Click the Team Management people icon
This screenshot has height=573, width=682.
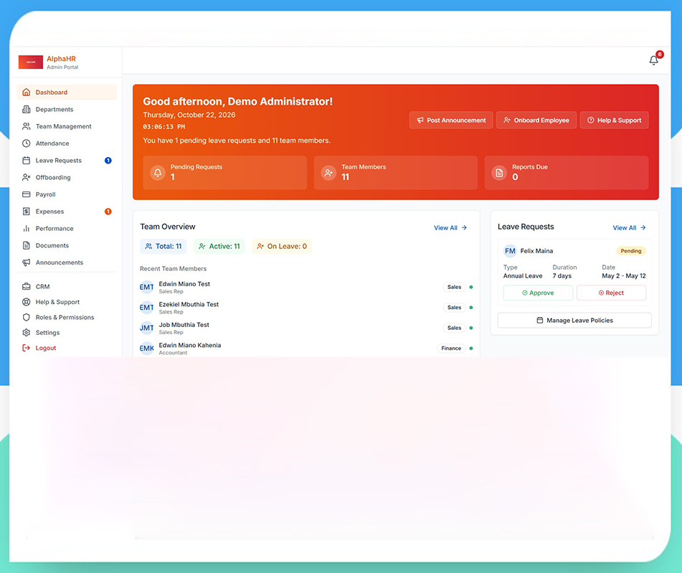coord(26,126)
